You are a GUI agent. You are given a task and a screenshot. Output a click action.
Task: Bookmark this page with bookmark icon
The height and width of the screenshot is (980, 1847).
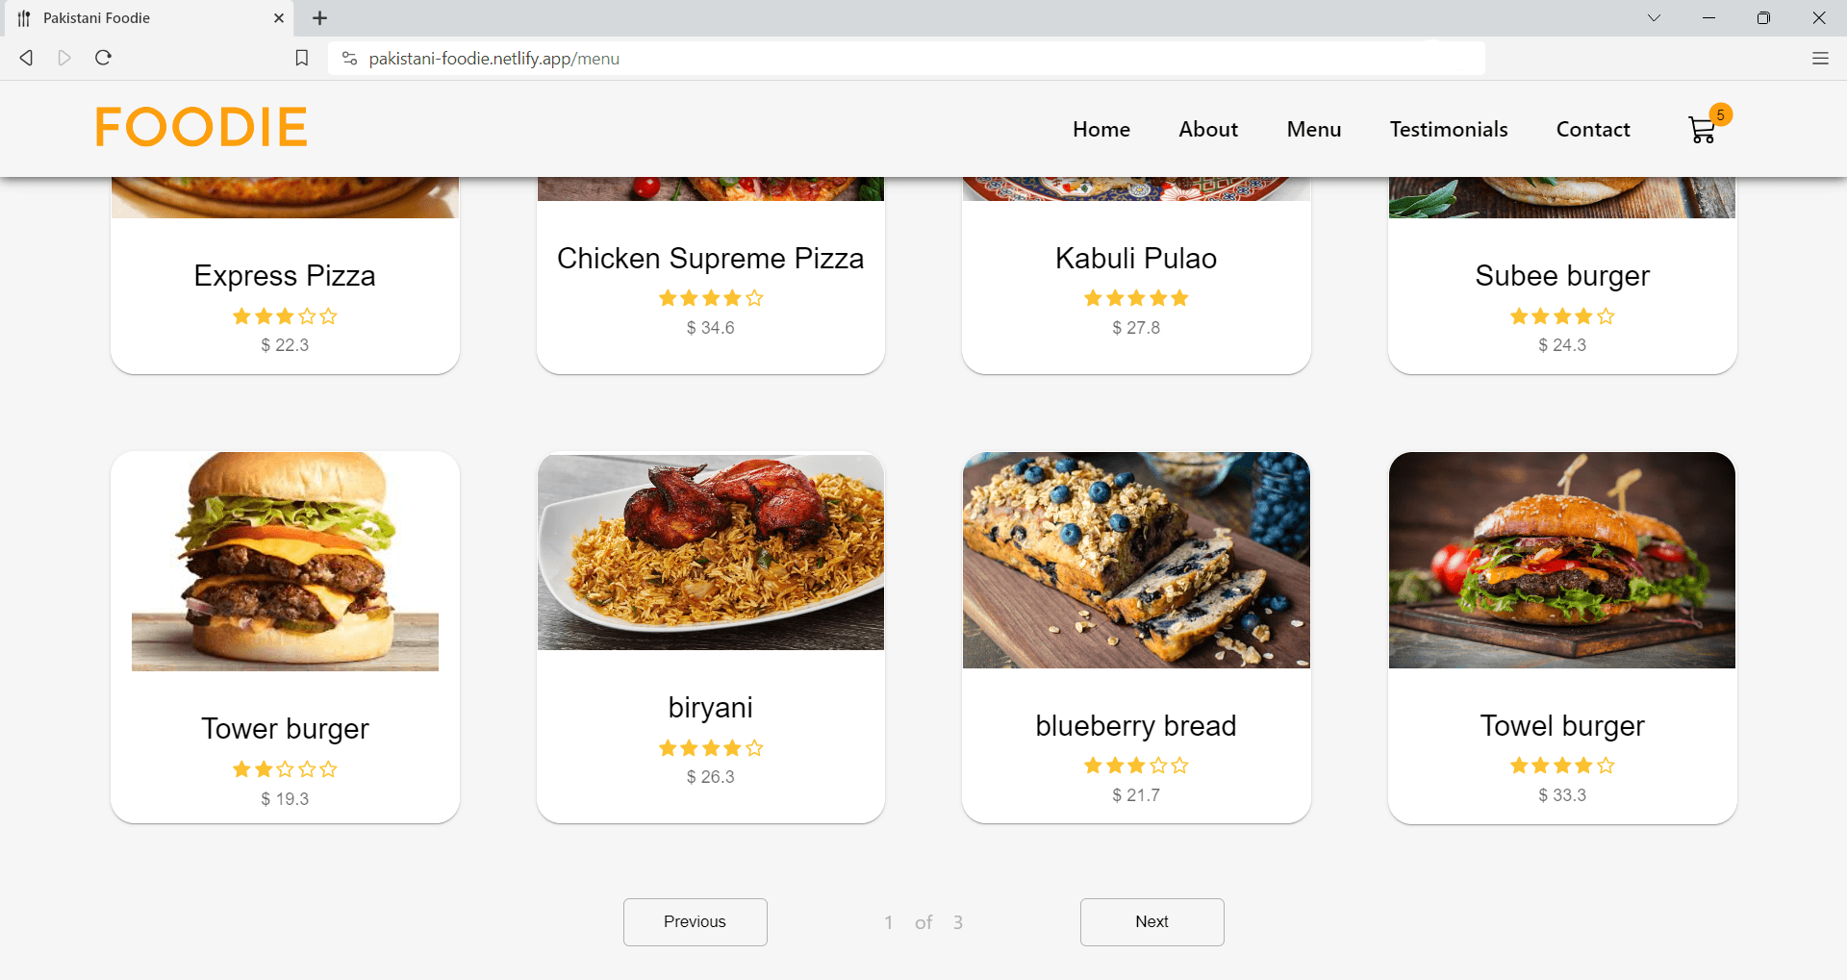pyautogui.click(x=302, y=58)
